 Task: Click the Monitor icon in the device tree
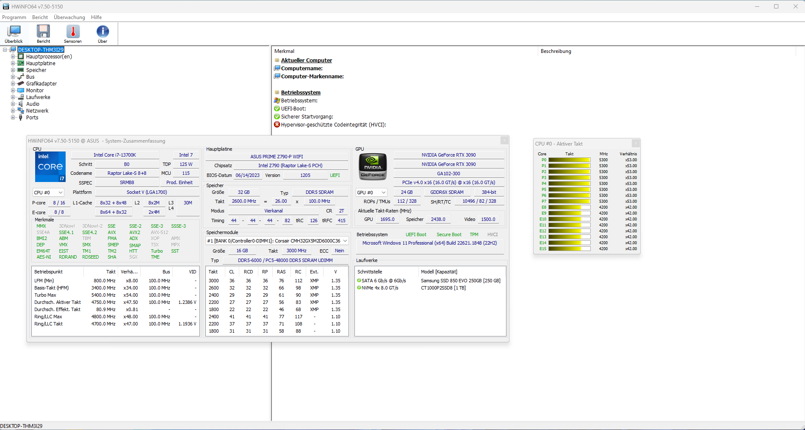pos(20,91)
